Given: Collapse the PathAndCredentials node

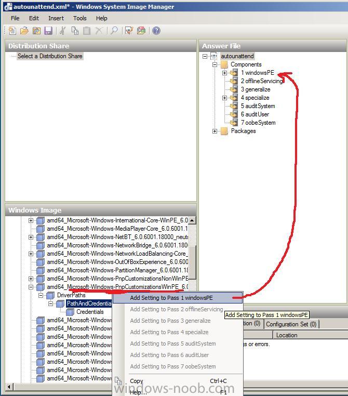Looking at the screenshot, I should pyautogui.click(x=50, y=303).
